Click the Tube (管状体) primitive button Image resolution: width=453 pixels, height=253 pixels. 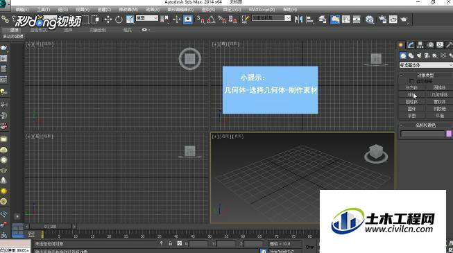point(439,102)
